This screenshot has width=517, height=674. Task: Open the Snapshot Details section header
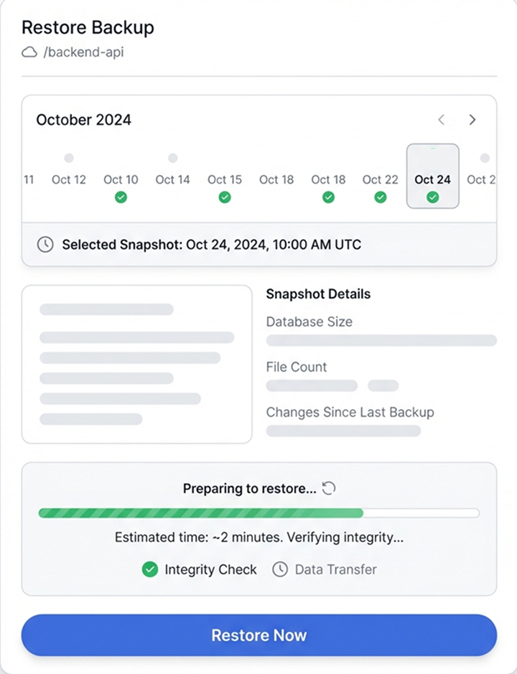318,294
